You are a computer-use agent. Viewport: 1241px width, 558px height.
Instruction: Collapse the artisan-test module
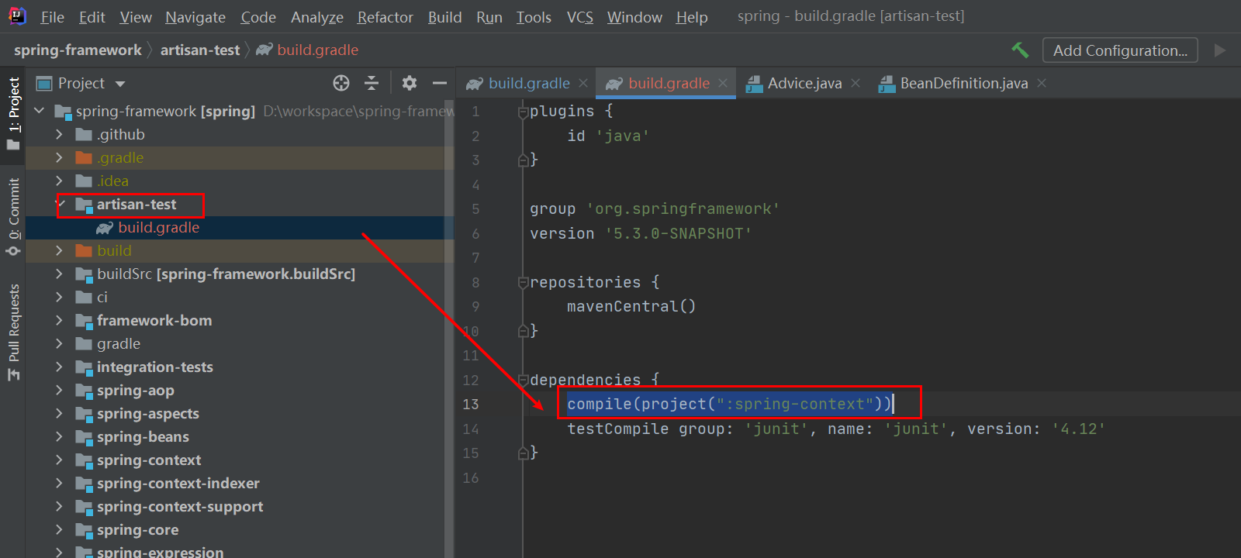[x=61, y=204]
